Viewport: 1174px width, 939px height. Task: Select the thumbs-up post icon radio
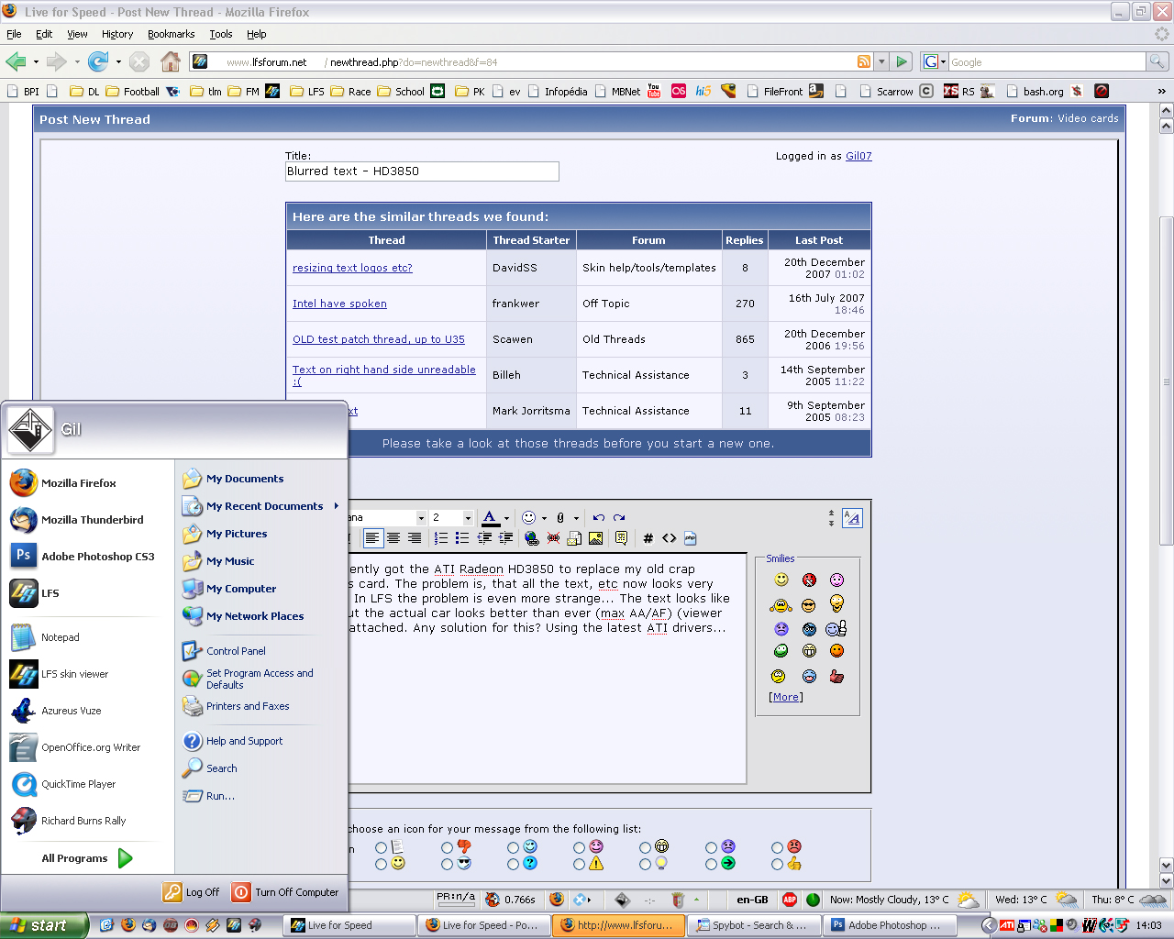(777, 864)
